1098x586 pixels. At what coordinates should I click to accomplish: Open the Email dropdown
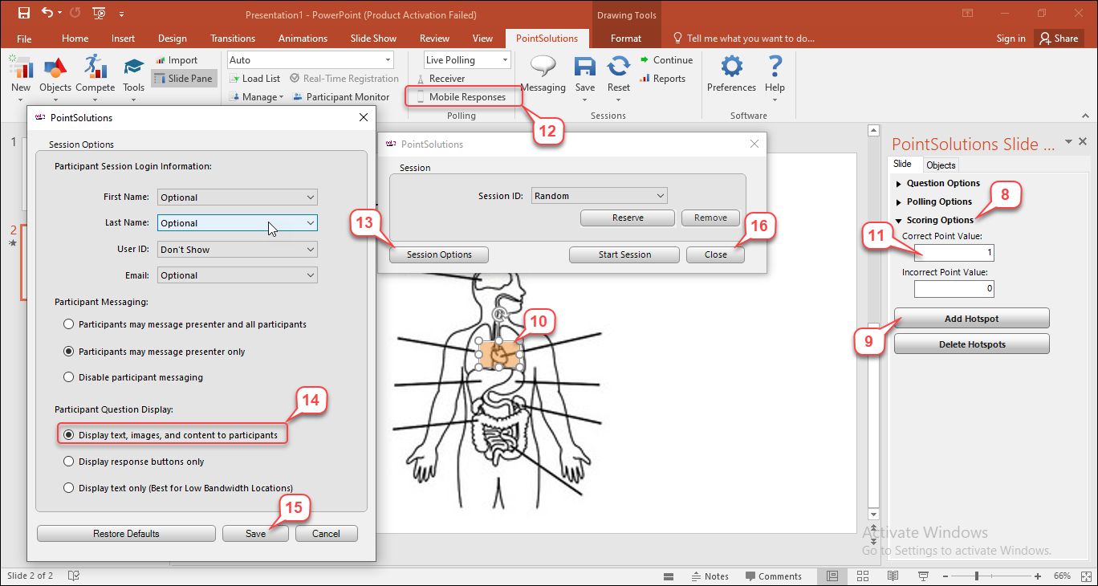pos(238,275)
